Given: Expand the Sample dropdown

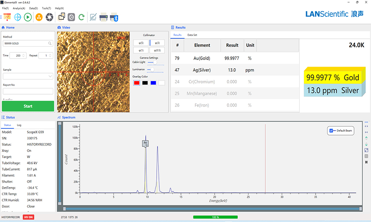Looking at the screenshot, I should coord(50,76).
